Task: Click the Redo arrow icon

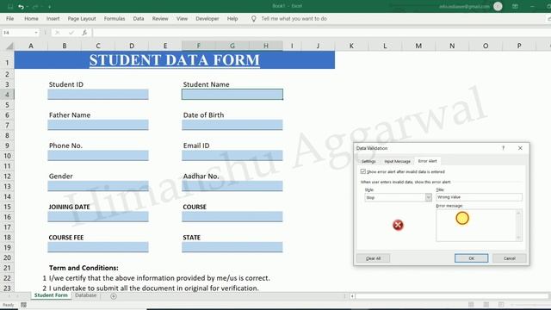Action: point(35,6)
